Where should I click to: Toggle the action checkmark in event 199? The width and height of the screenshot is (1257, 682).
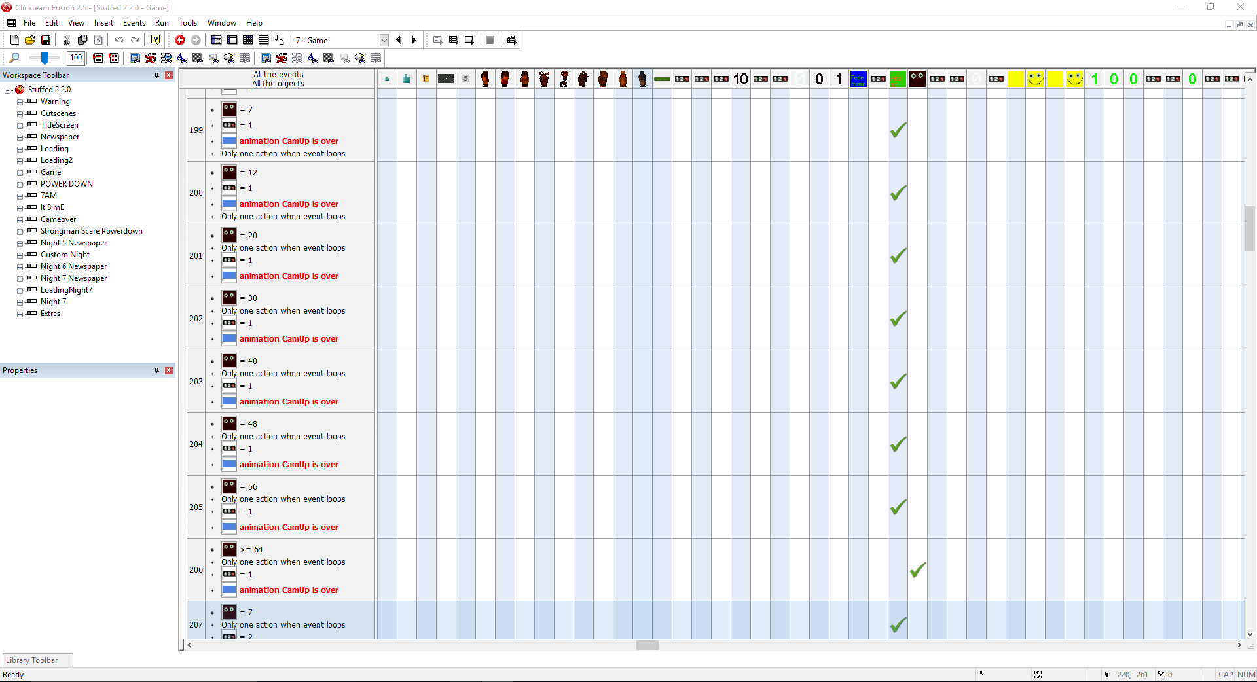point(898,130)
